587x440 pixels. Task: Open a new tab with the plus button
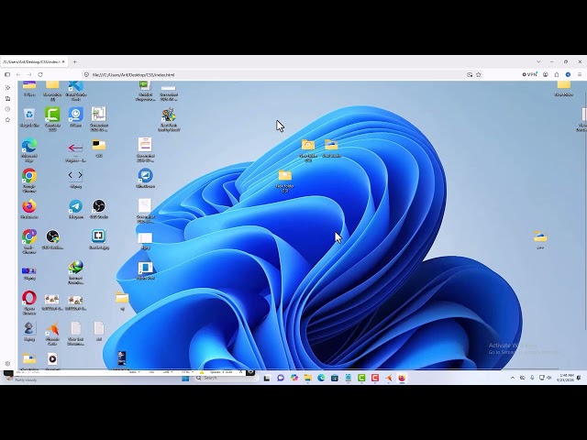[75, 61]
